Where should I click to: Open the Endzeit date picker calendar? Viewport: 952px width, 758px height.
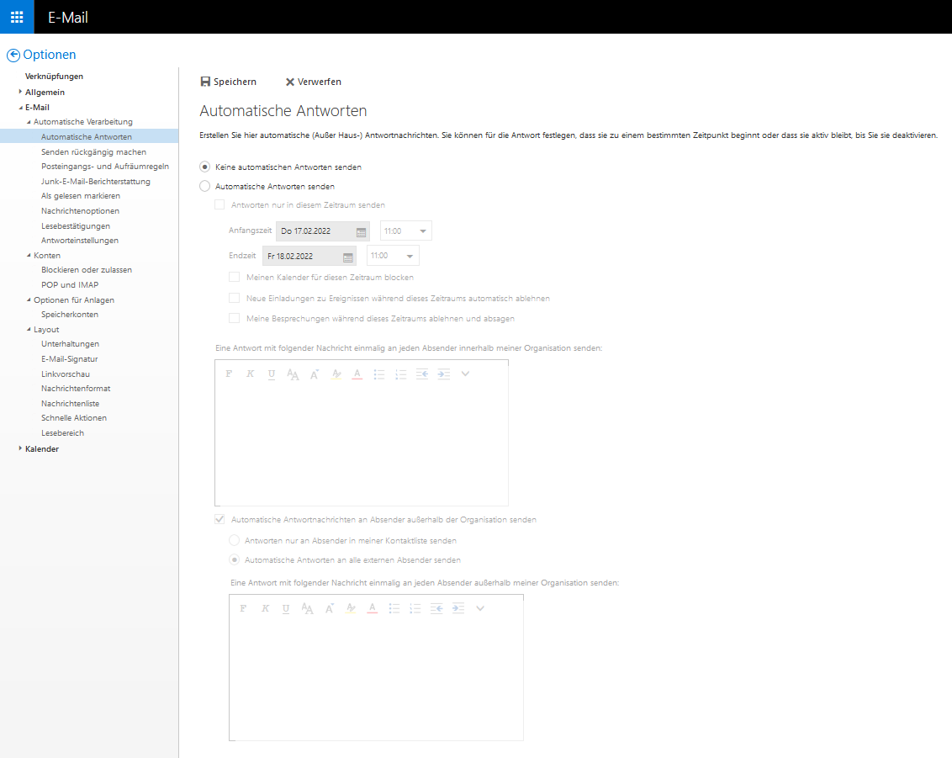[347, 255]
